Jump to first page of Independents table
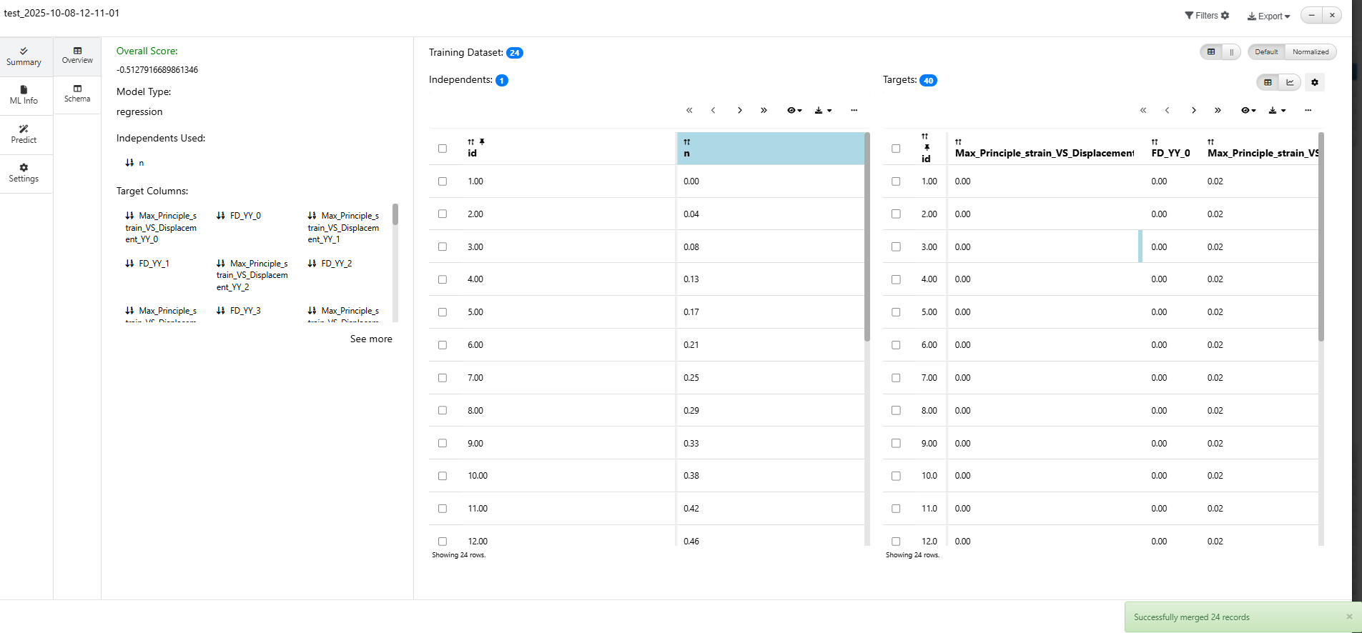Viewport: 1362px width, 633px height. pos(689,111)
